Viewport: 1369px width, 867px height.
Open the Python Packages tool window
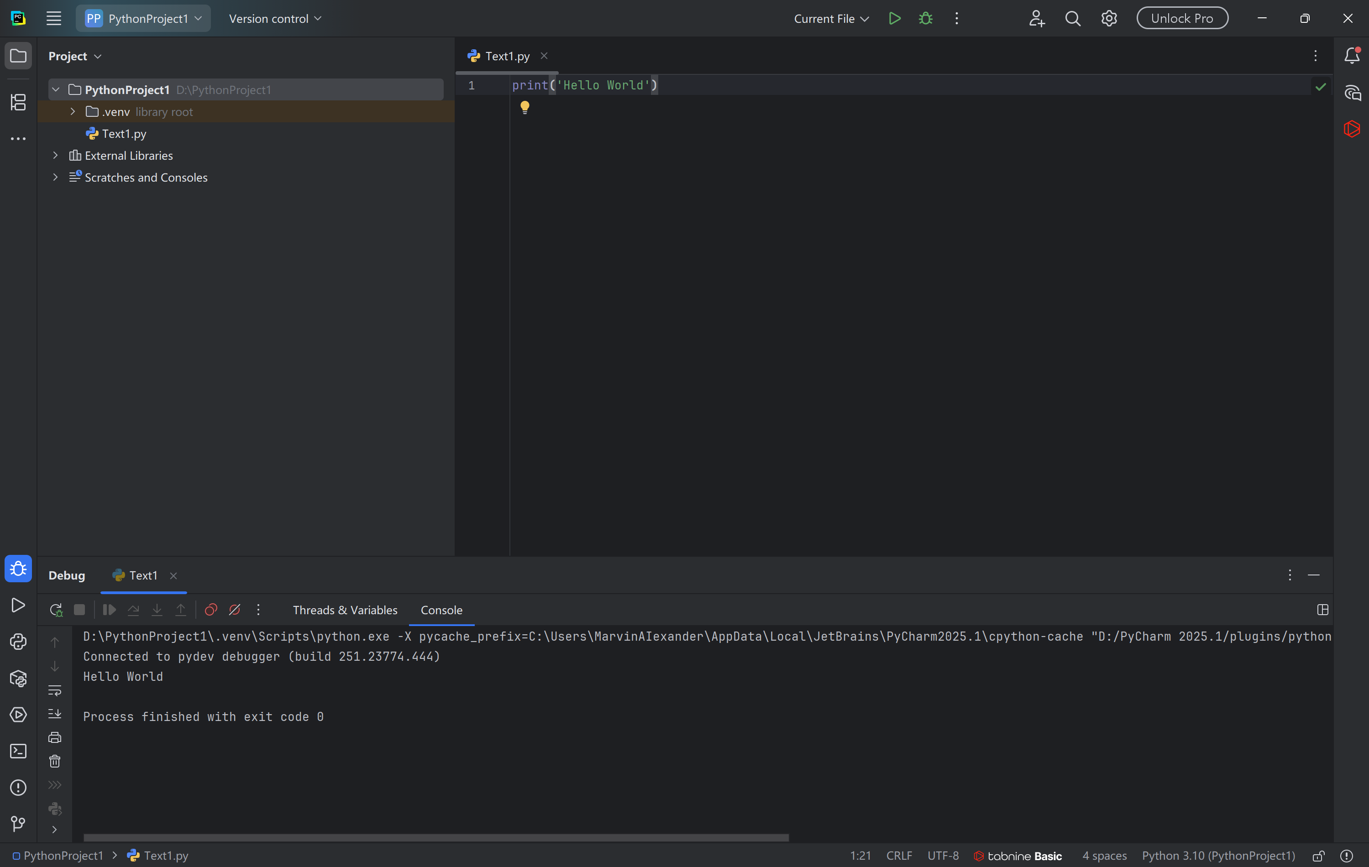point(18,679)
